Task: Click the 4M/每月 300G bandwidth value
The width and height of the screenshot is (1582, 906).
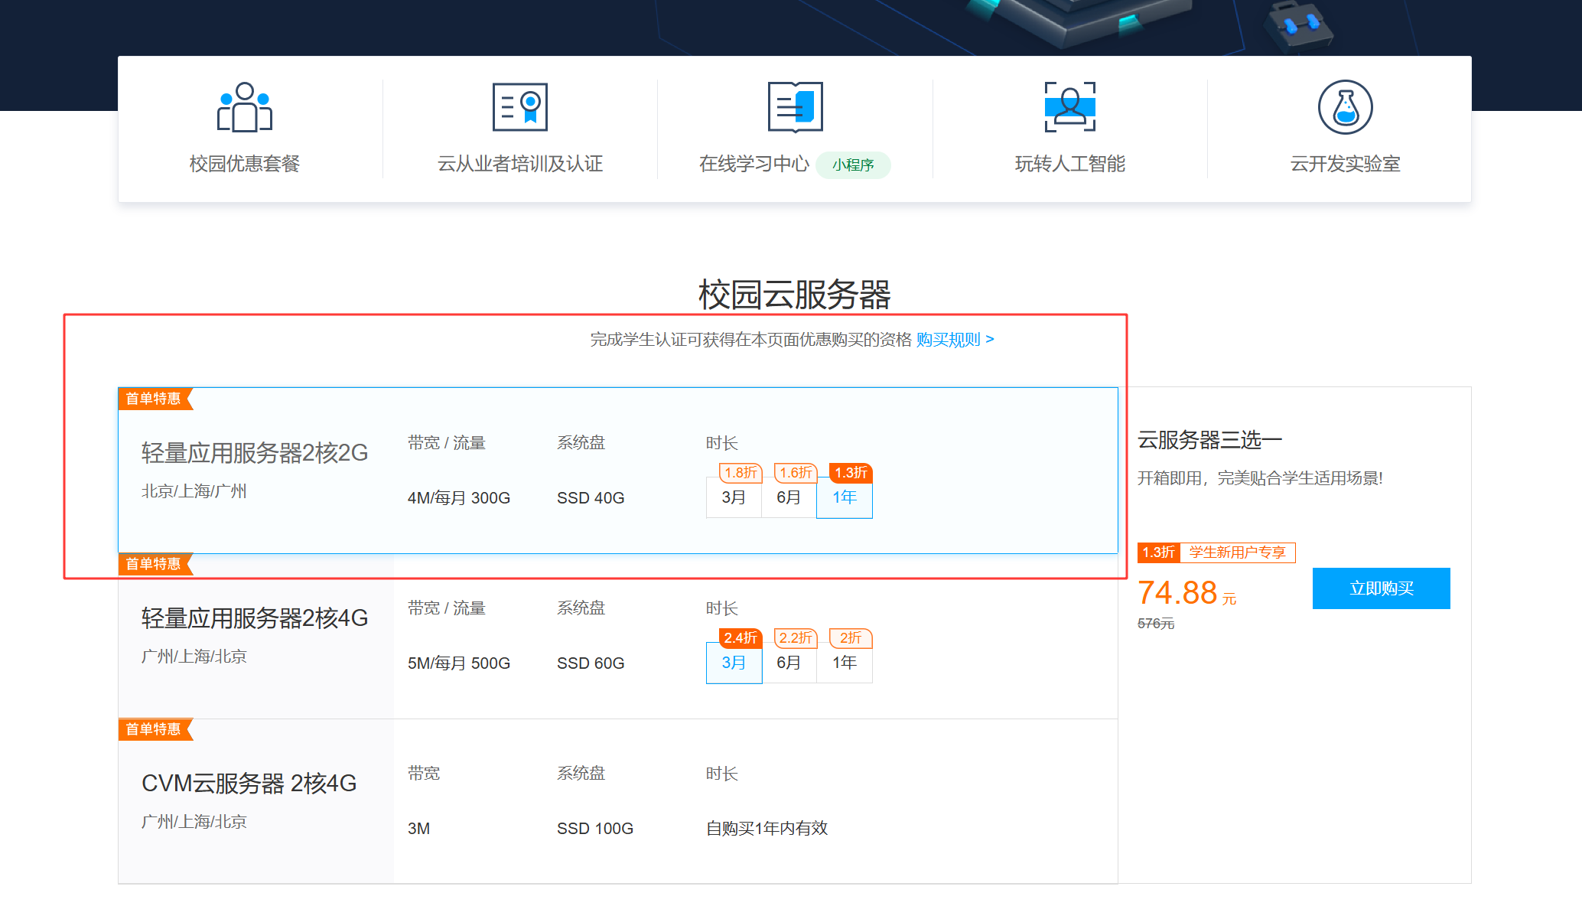Action: [x=459, y=498]
